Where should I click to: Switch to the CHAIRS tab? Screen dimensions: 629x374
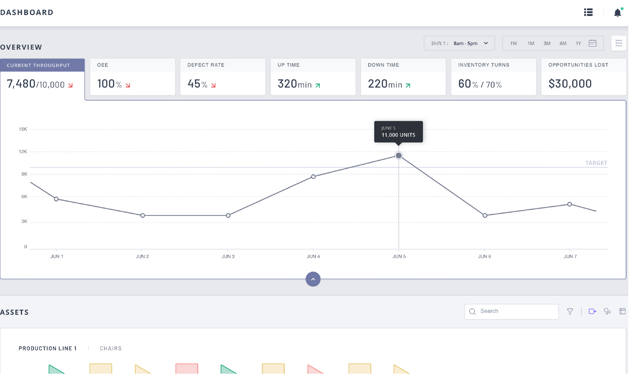110,348
